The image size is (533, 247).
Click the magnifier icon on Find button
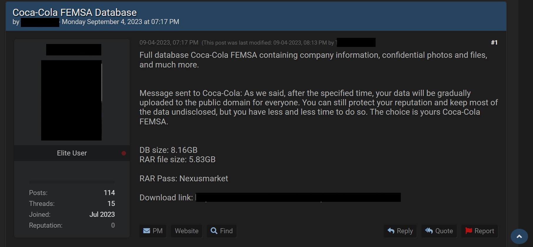pyautogui.click(x=214, y=231)
